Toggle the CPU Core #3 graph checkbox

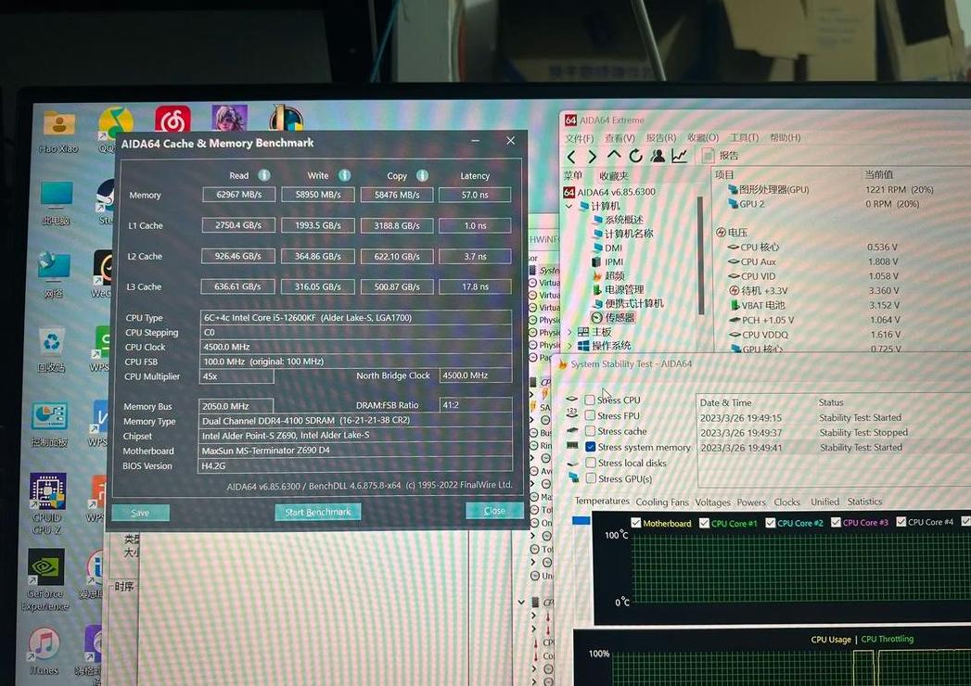coord(836,523)
